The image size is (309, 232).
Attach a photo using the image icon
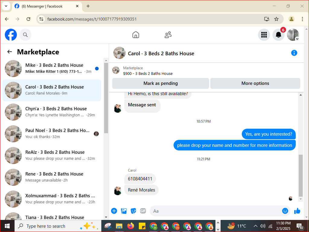124,211
